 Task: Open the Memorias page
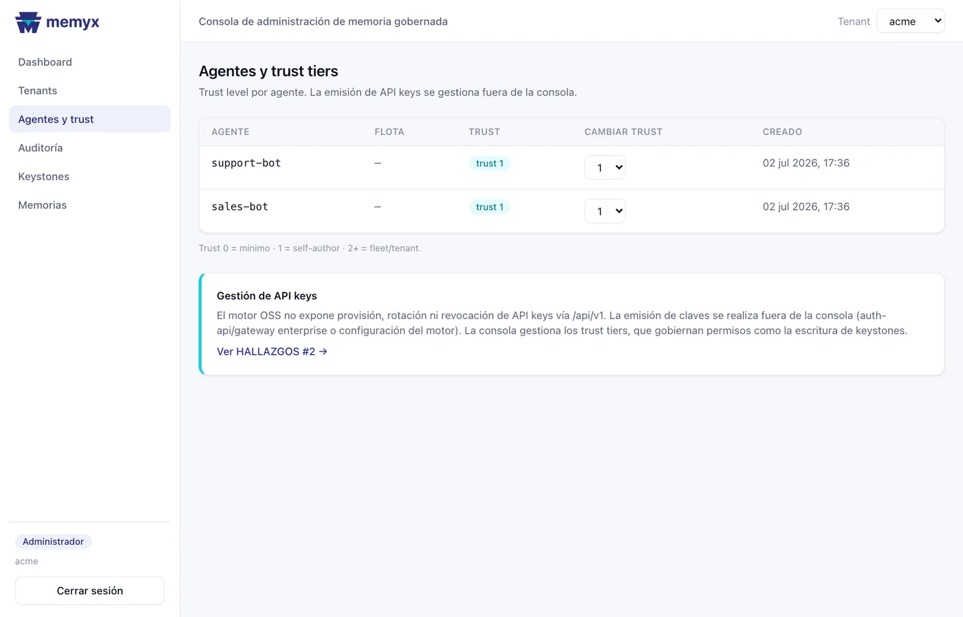(89, 205)
